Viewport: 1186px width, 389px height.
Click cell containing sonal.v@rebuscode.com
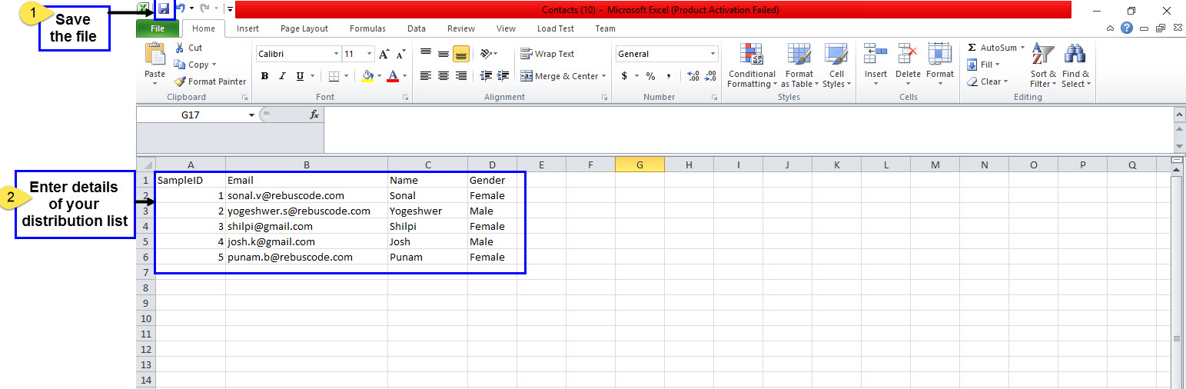[x=307, y=195]
